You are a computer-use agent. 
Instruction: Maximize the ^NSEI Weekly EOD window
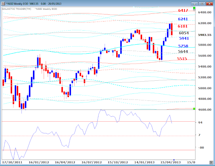coord(202,4)
